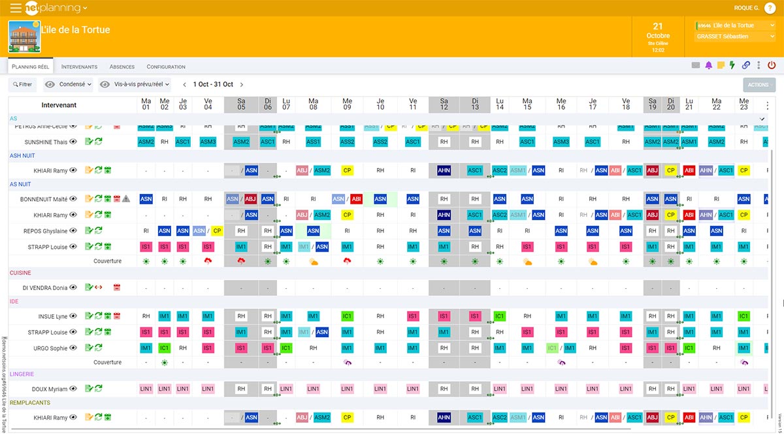Image resolution: width=784 pixels, height=441 pixels.
Task: Click the pink ABJ cell for KHIARI Ramy
Action: [302, 170]
